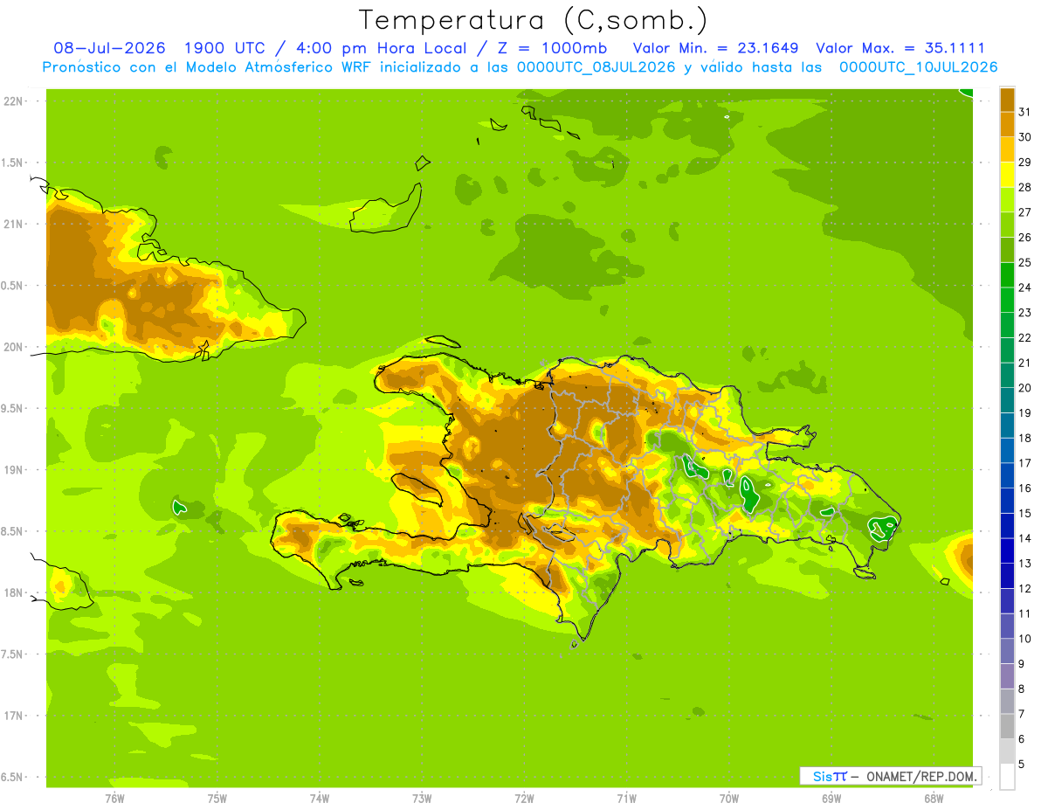Screen dimensions: 1048x810
Task: Click the "22N" latitude label
Action: pyautogui.click(x=14, y=100)
